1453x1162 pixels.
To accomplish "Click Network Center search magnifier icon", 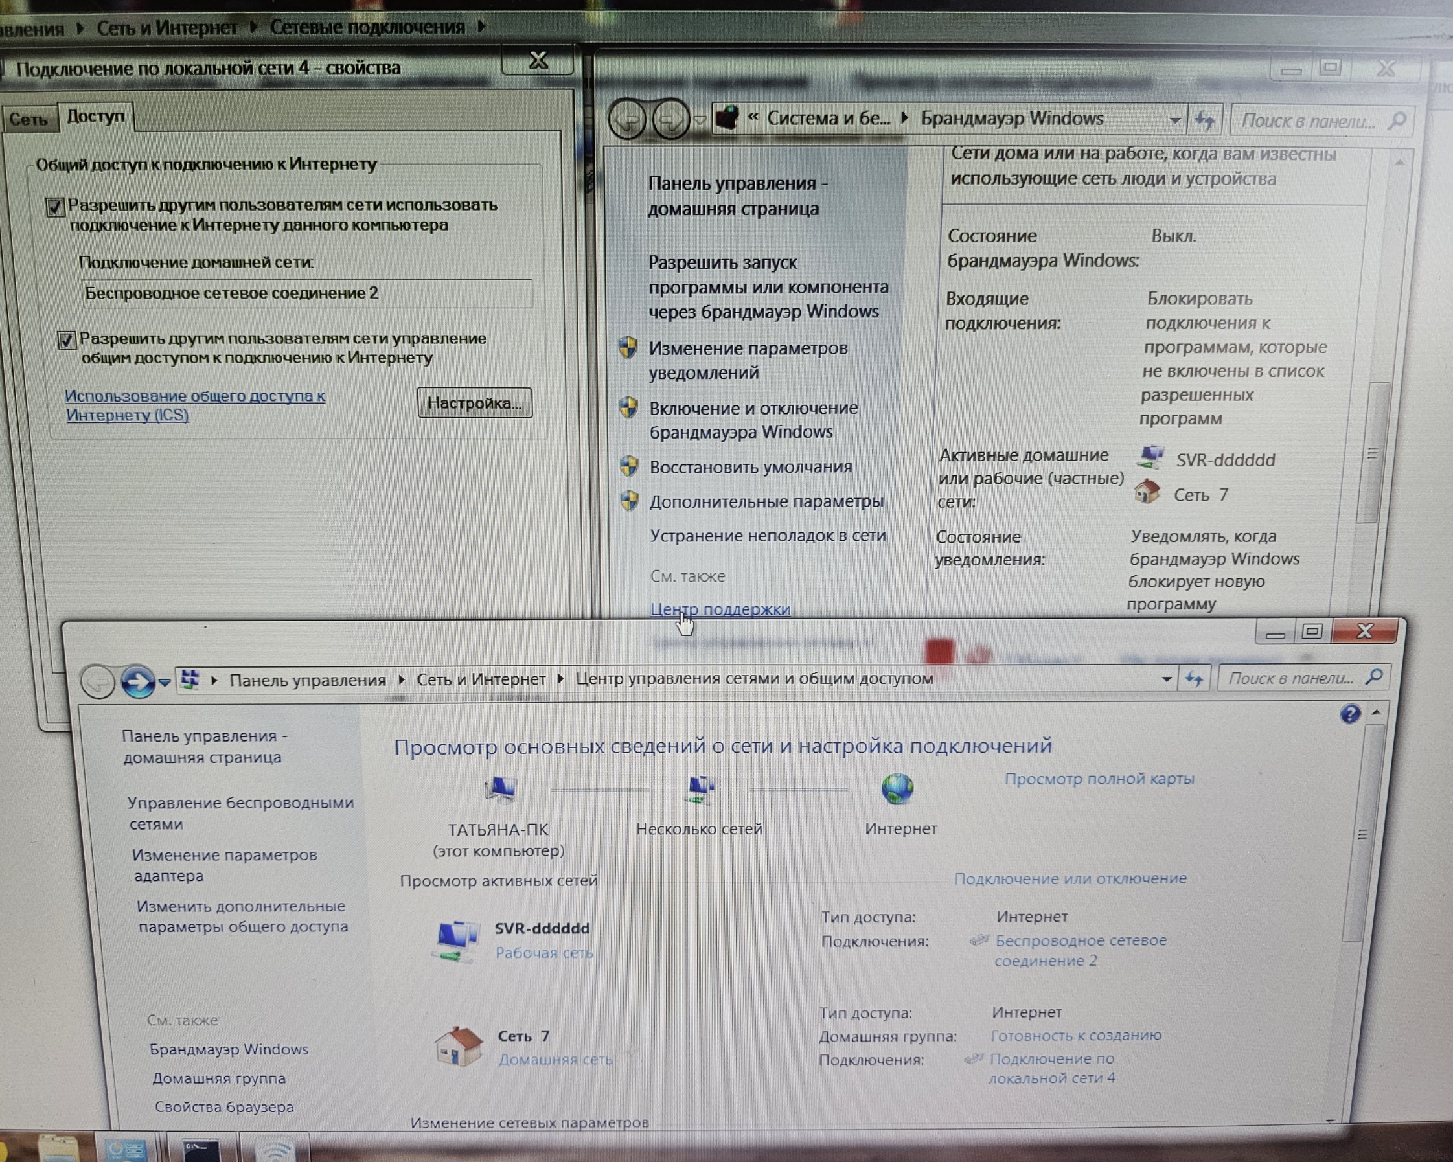I will pos(1373,677).
